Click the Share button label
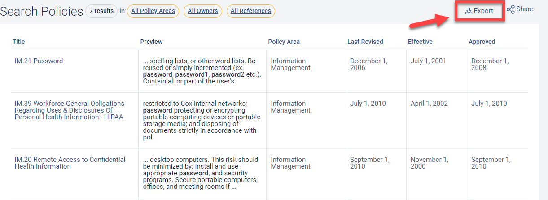This screenshot has height=200, width=548. [525, 9]
